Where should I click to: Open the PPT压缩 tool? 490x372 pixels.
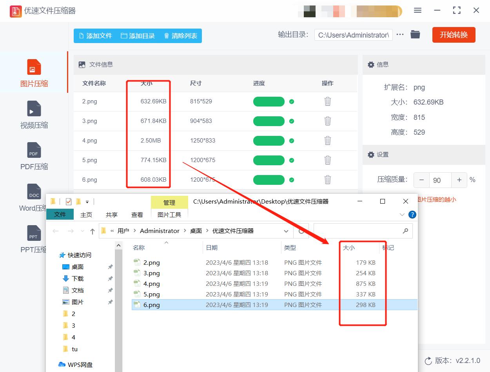tap(34, 238)
